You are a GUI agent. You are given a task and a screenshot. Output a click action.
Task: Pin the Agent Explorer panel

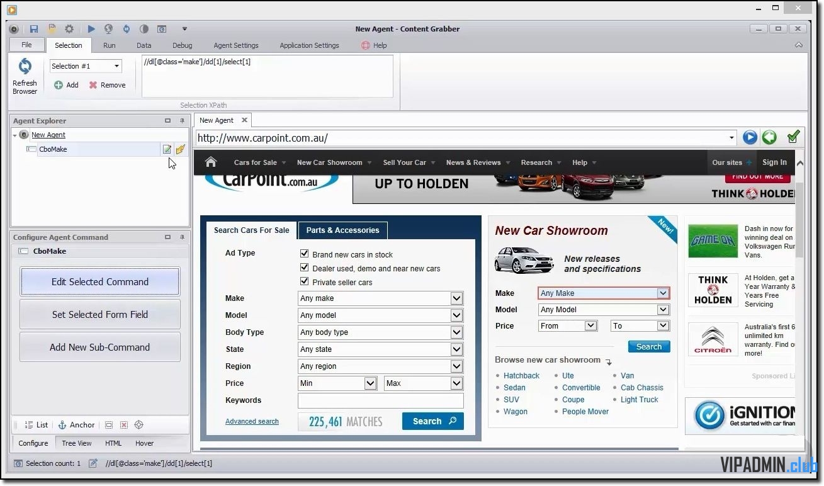183,121
